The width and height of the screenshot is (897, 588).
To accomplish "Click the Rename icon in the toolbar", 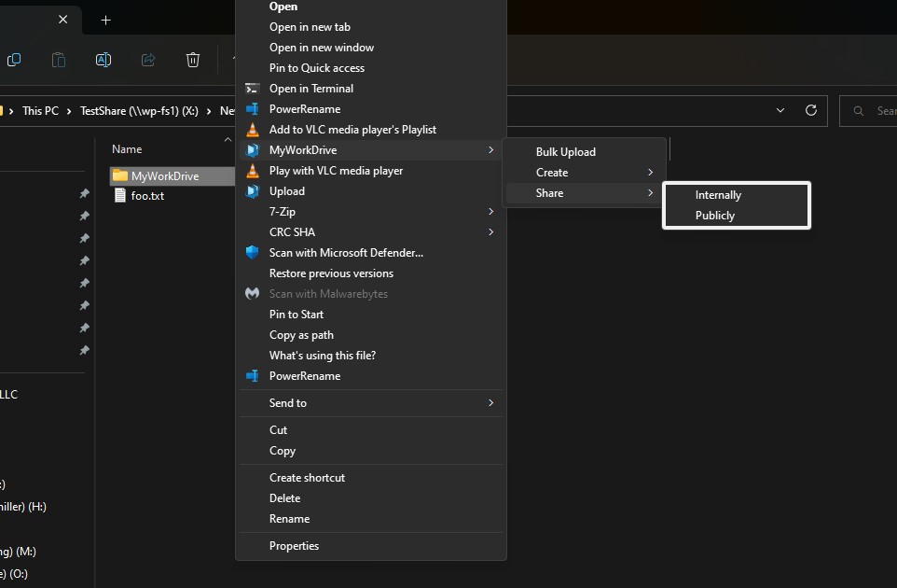I will pyautogui.click(x=103, y=60).
